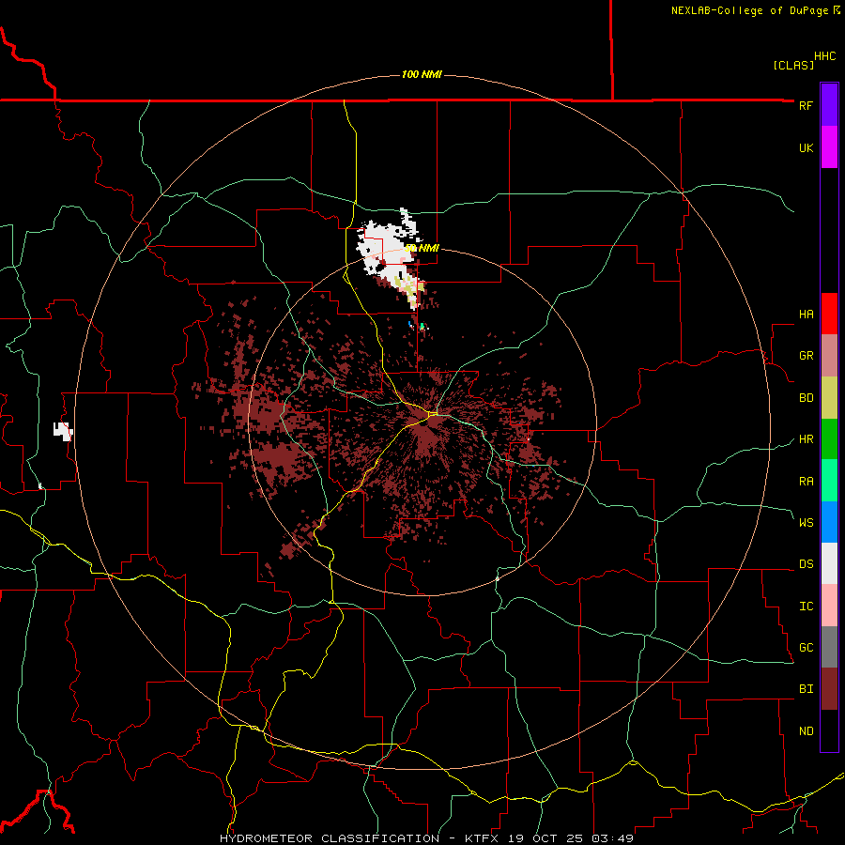Click the small white echo near left edge
845x845 pixels.
point(63,431)
